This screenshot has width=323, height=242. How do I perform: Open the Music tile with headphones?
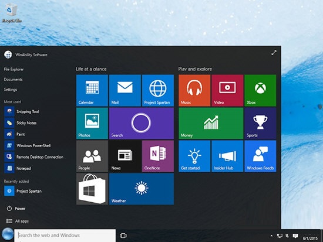tap(194, 90)
